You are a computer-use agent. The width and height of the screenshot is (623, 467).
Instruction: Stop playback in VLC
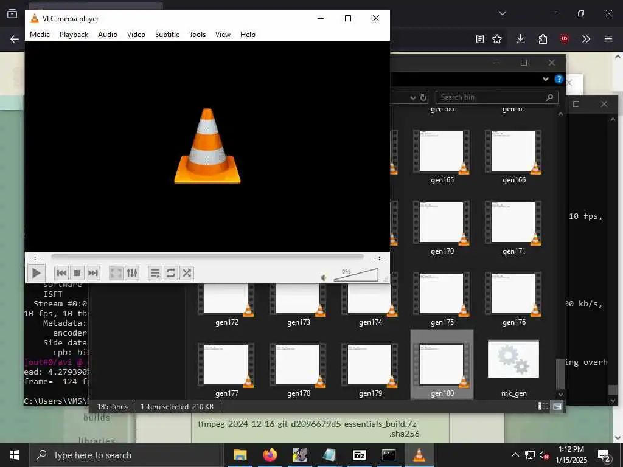point(77,273)
